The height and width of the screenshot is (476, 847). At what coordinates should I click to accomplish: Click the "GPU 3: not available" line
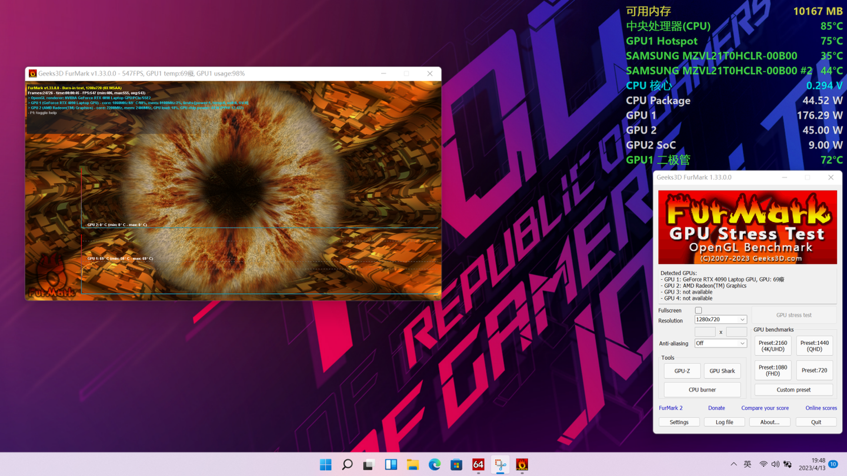point(686,292)
